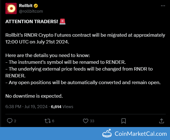Click the gold verified badge

(37, 6)
